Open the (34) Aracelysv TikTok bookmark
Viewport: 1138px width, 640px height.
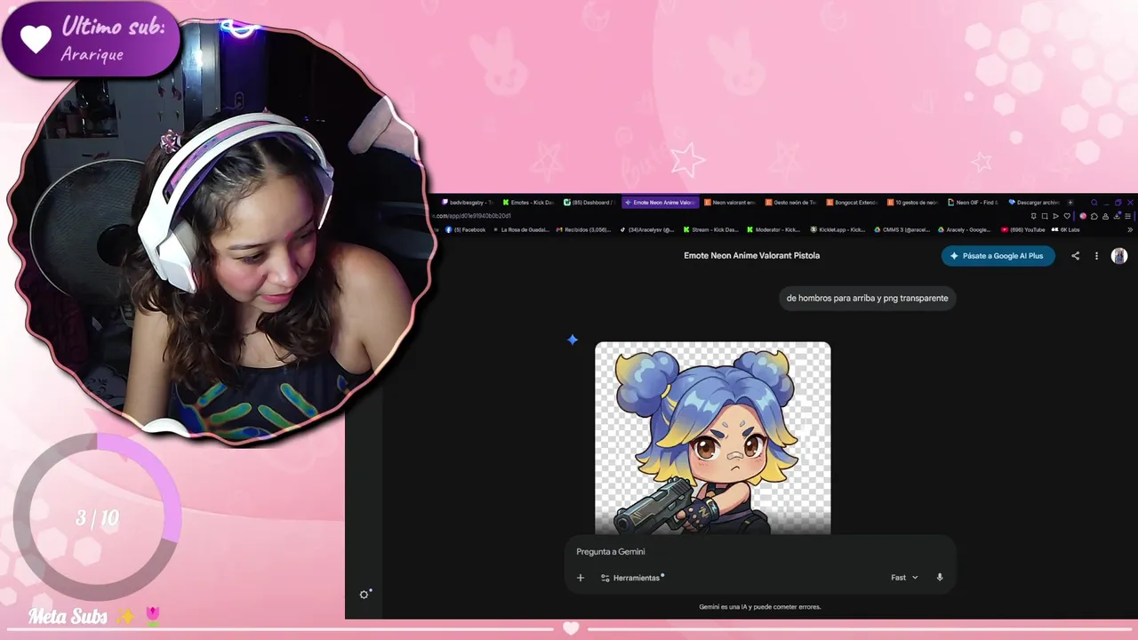click(x=647, y=230)
